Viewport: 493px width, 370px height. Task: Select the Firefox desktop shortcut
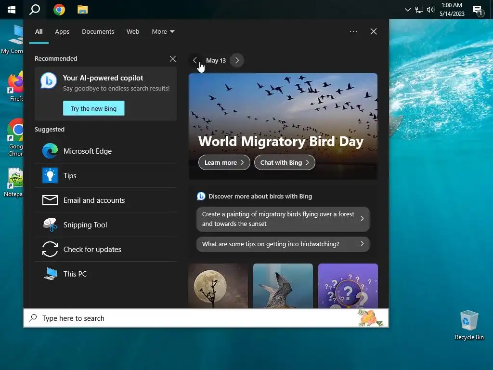point(15,87)
